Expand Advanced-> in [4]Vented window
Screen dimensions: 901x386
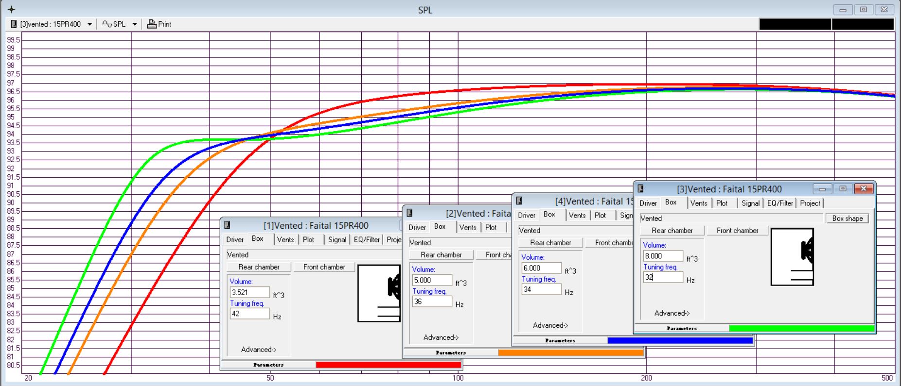550,325
